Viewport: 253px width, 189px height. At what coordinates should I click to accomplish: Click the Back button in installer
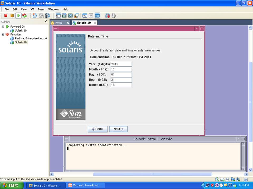pos(98,129)
